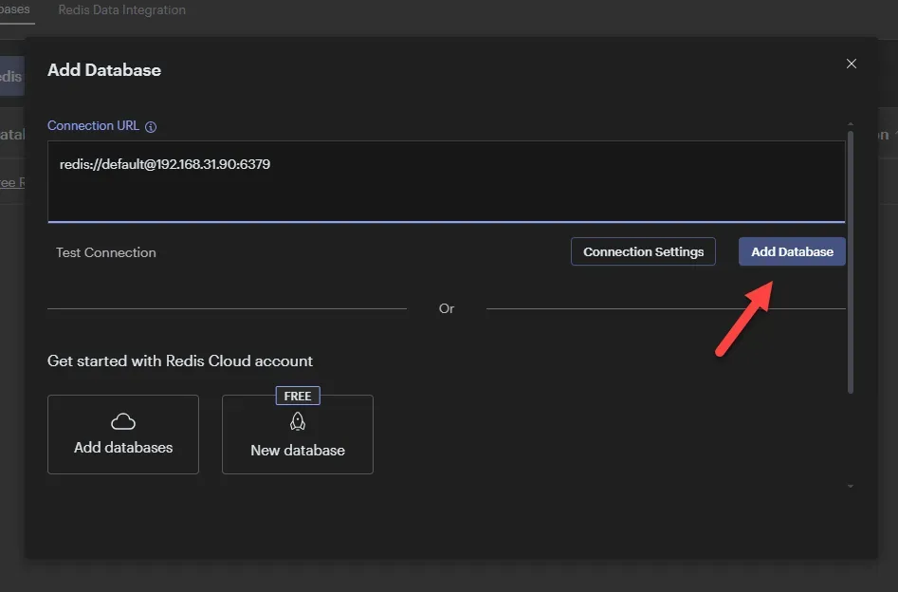Click the cloud icon in Add databases card
The image size is (898, 592).
(x=123, y=422)
